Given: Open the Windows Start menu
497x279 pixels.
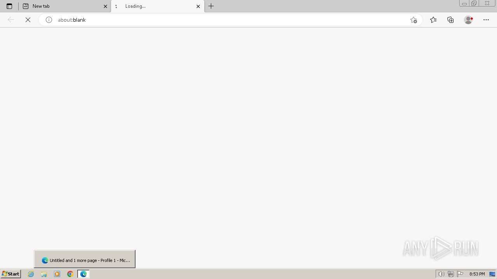Looking at the screenshot, I should pos(11,274).
